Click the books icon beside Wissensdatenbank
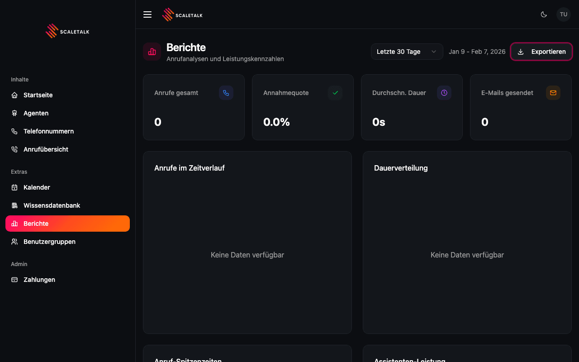Screen dimensions: 579x362 [14, 205]
